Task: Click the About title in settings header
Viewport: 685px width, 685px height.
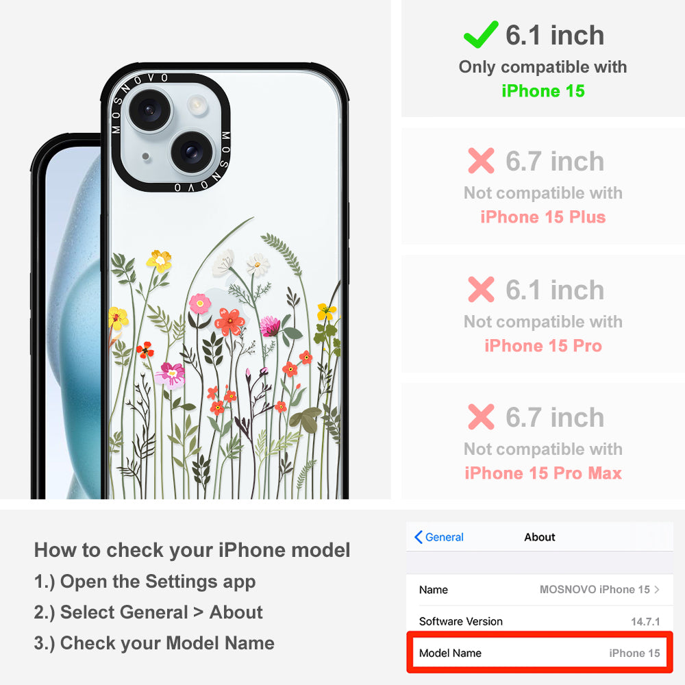Action: [540, 537]
